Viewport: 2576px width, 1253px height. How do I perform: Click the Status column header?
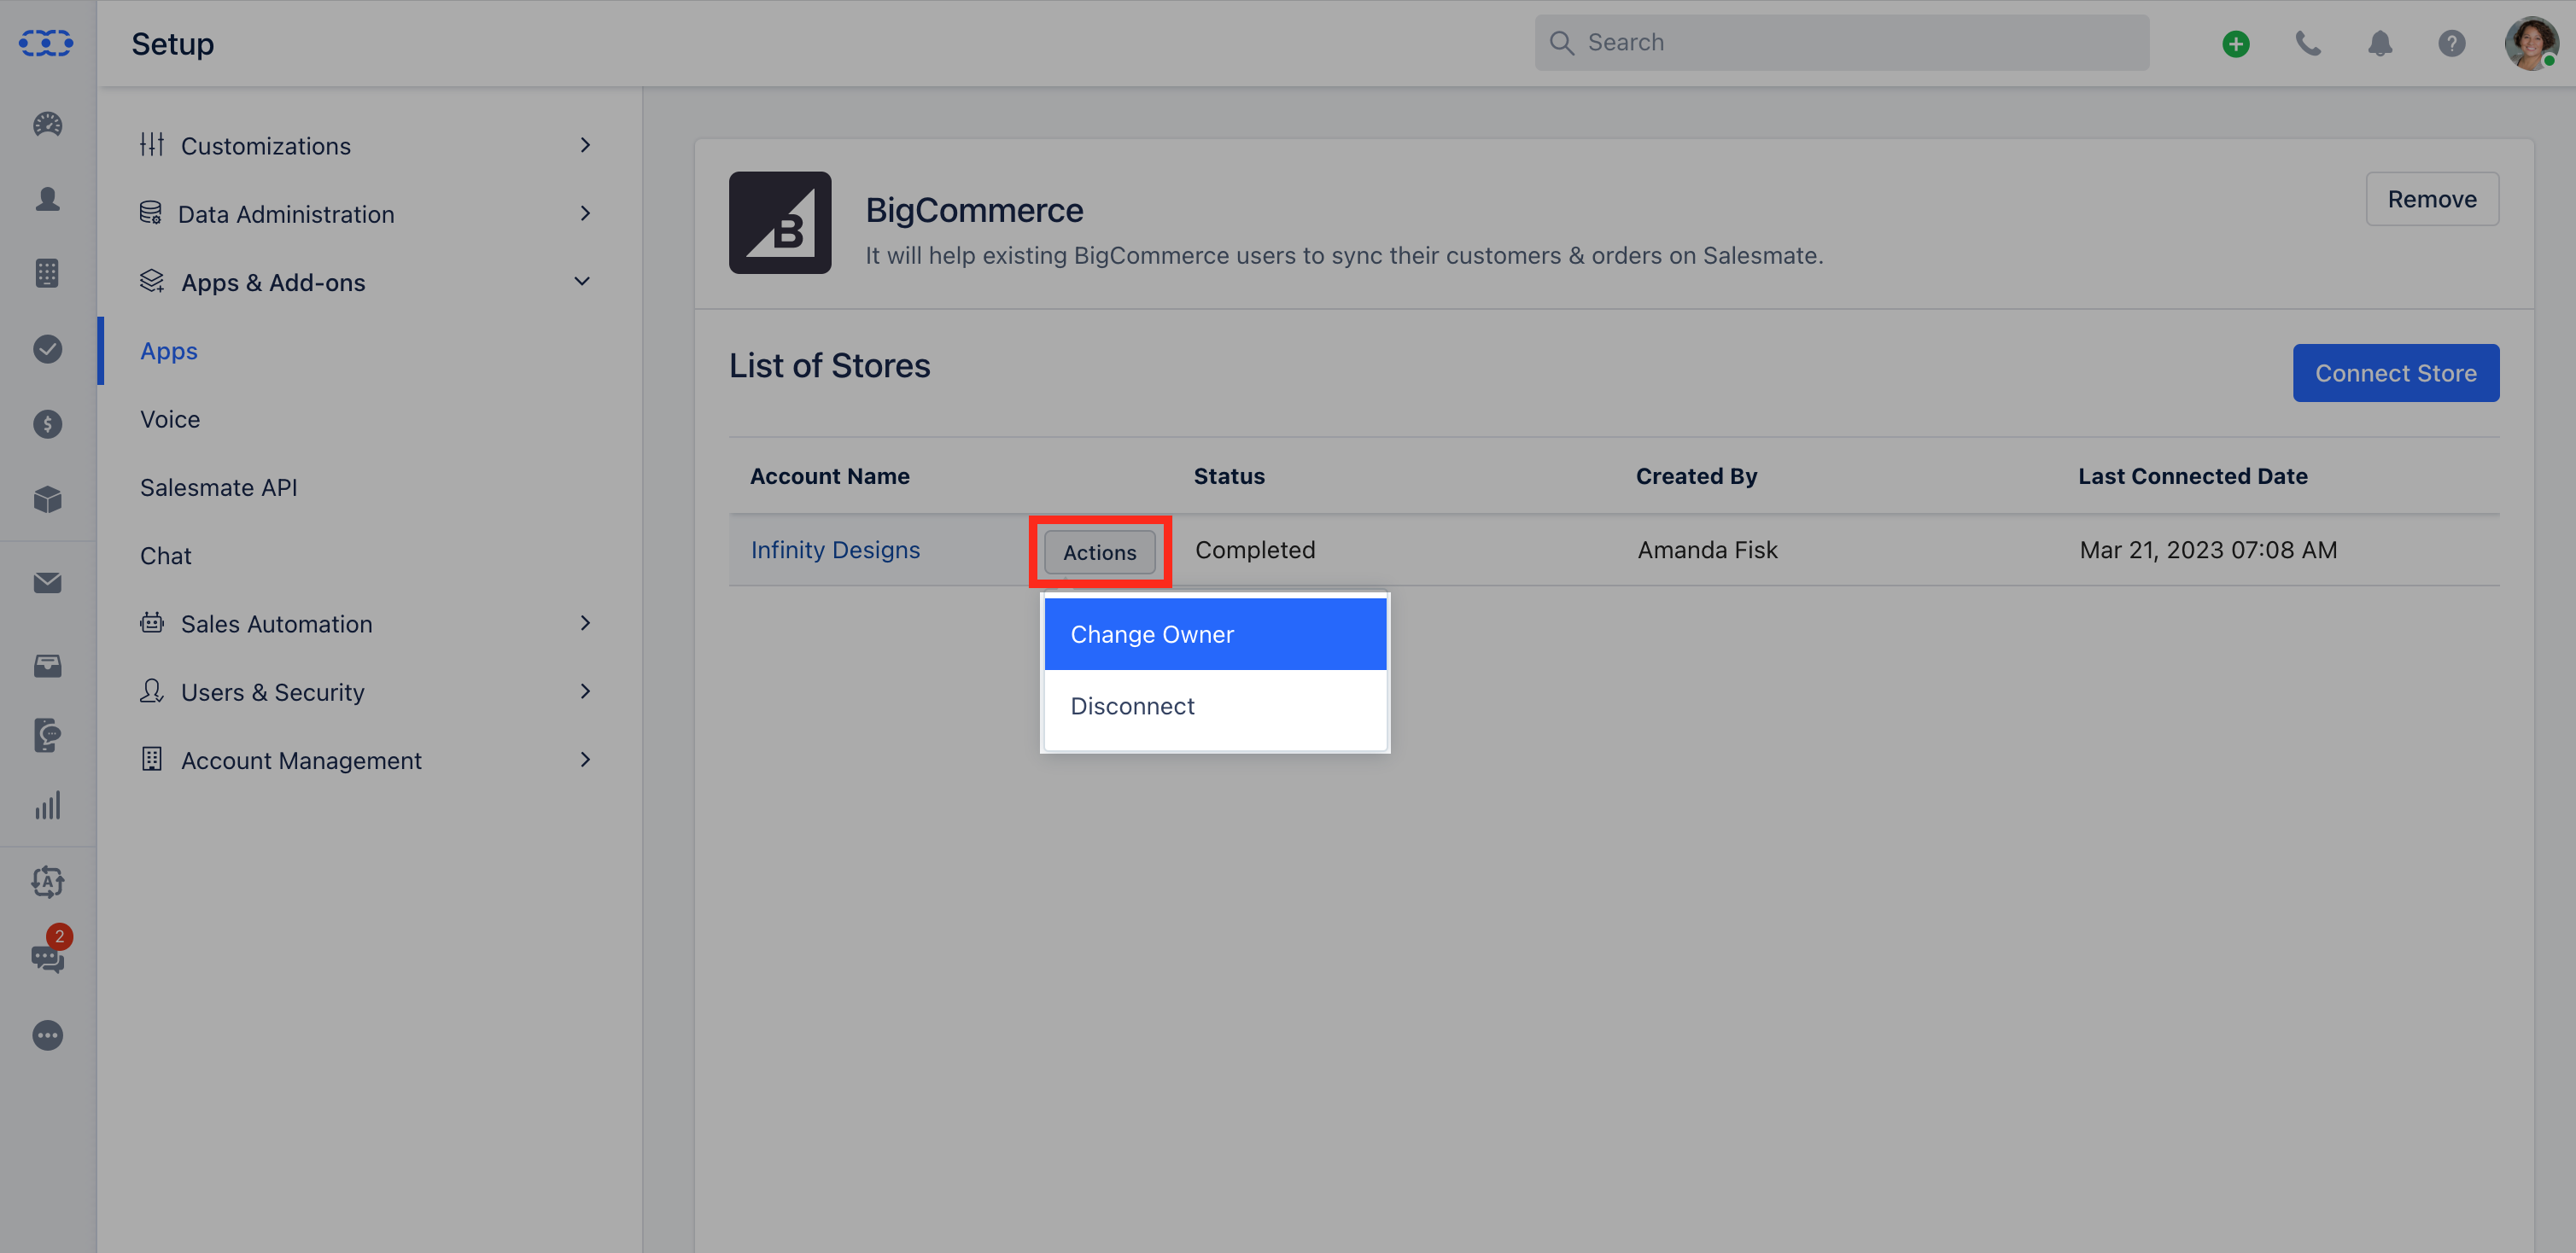1229,476
